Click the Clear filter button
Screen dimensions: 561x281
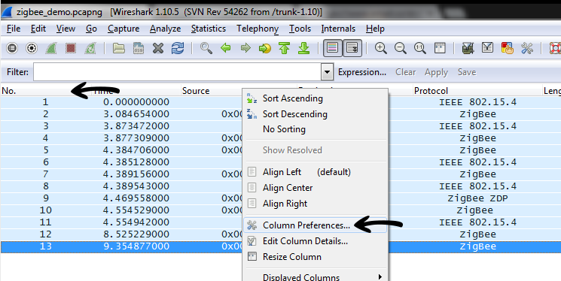[405, 72]
